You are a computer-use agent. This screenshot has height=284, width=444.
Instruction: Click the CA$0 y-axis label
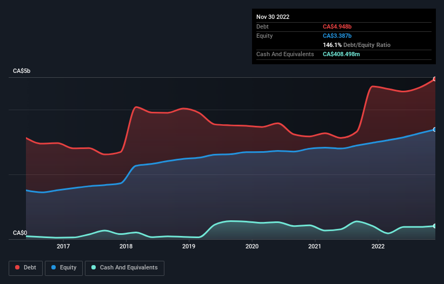point(20,233)
